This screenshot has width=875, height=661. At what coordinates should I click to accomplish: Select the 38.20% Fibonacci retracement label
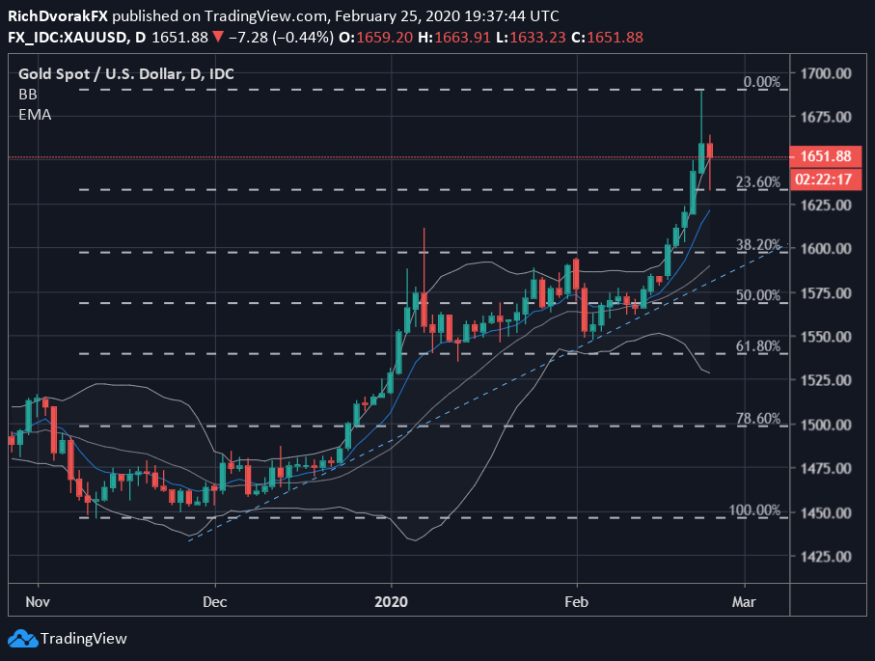point(757,244)
